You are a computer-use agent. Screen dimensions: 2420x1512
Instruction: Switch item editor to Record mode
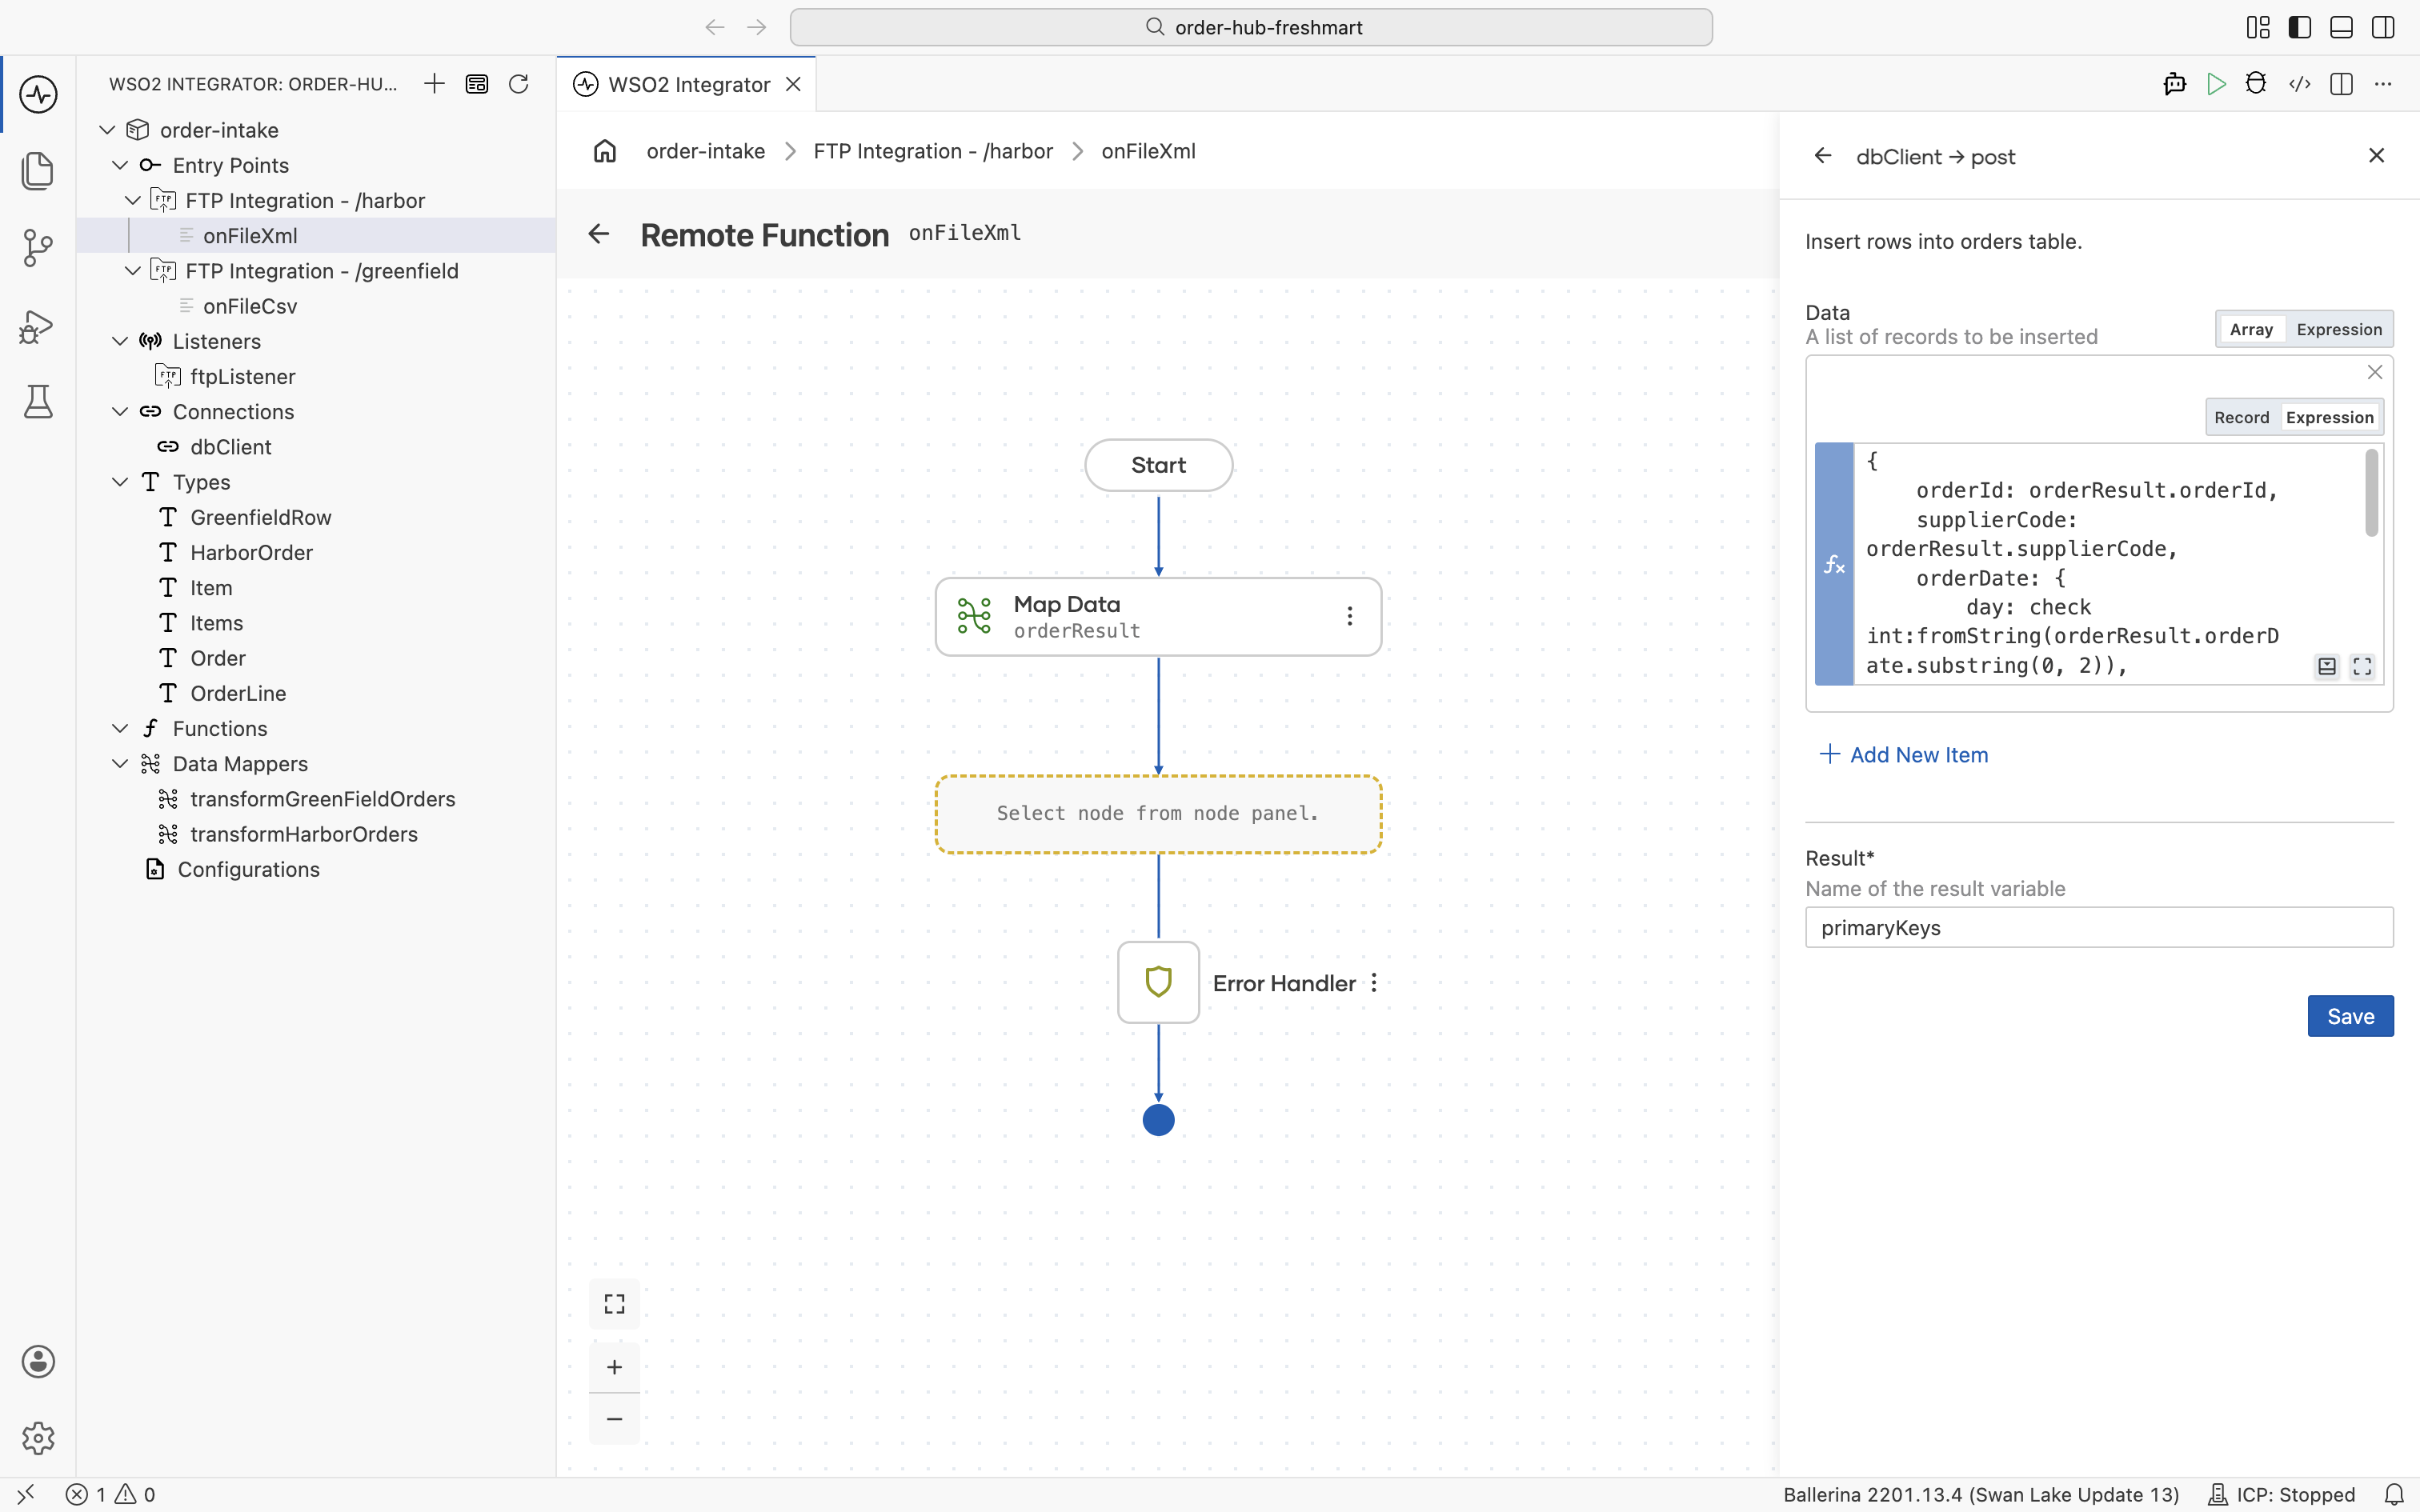pos(2241,417)
